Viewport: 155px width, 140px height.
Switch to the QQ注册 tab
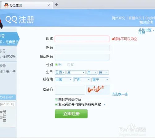[x=27, y=5]
